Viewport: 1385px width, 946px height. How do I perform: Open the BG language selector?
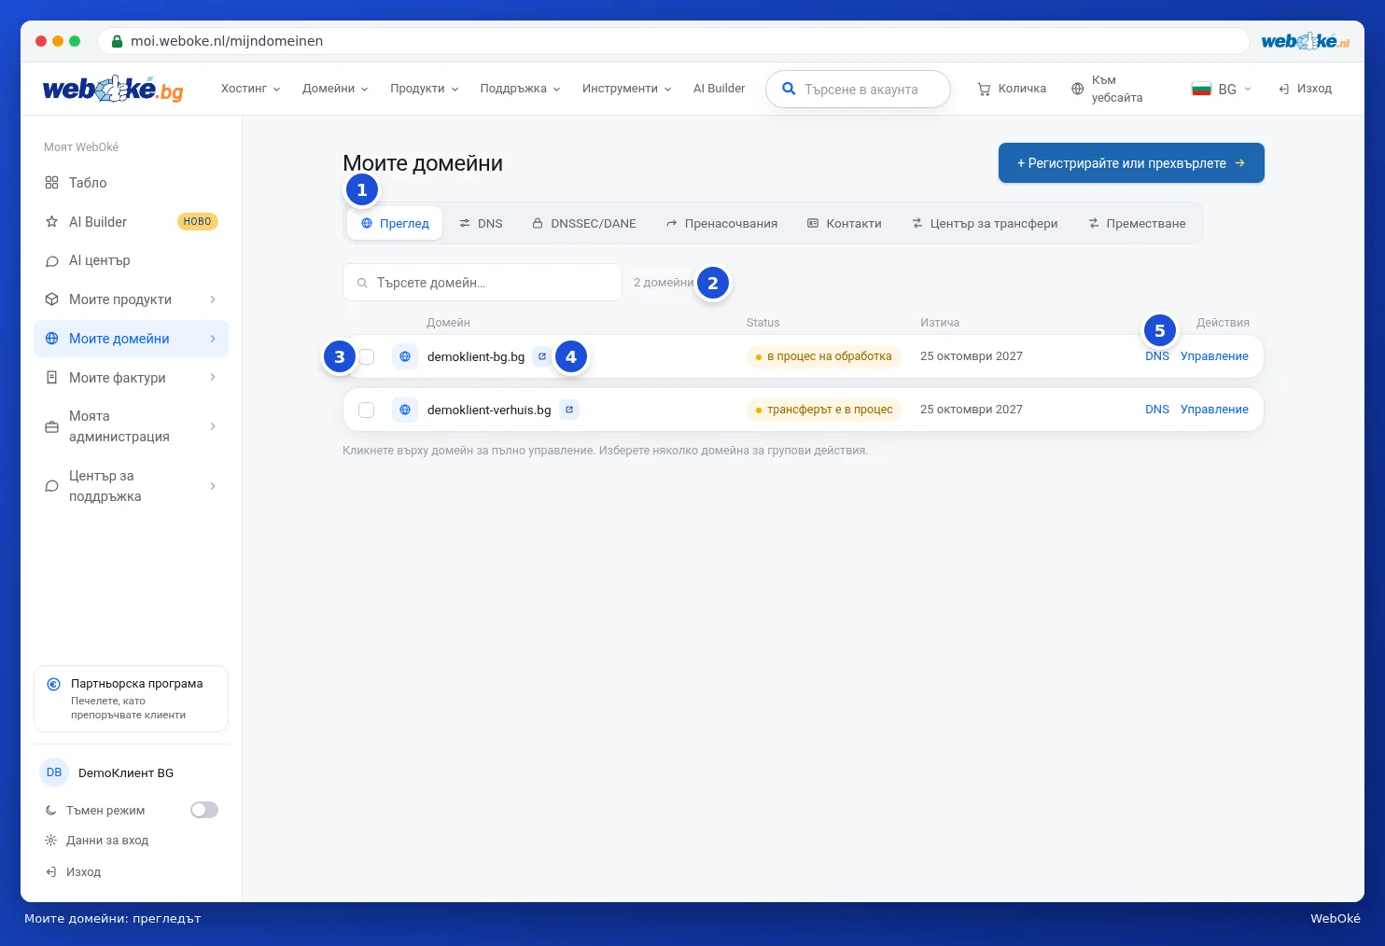1222,90
